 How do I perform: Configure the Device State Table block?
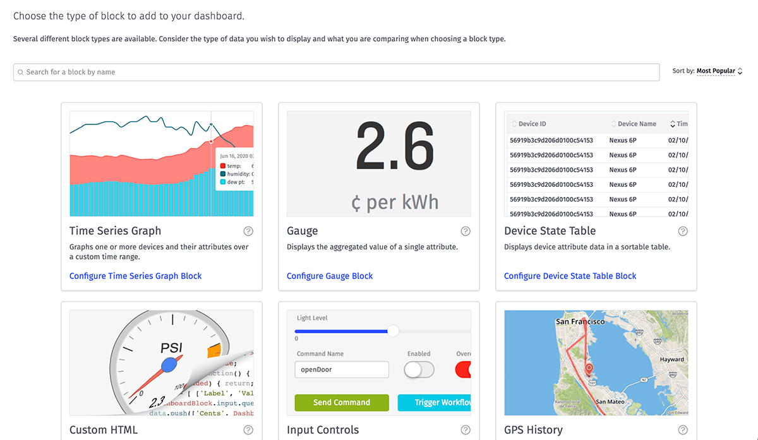(x=570, y=276)
